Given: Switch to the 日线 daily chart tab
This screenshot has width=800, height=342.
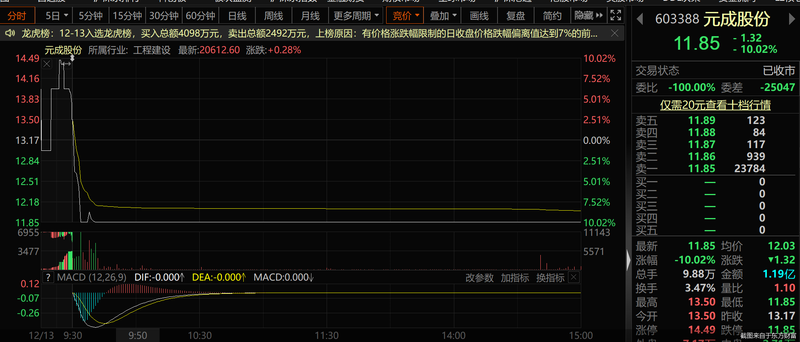Looking at the screenshot, I should (x=237, y=16).
